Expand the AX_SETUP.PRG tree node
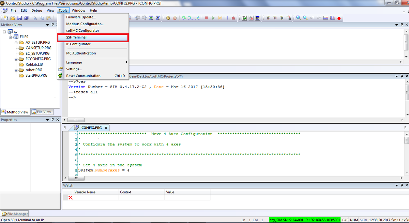 tap(16, 43)
